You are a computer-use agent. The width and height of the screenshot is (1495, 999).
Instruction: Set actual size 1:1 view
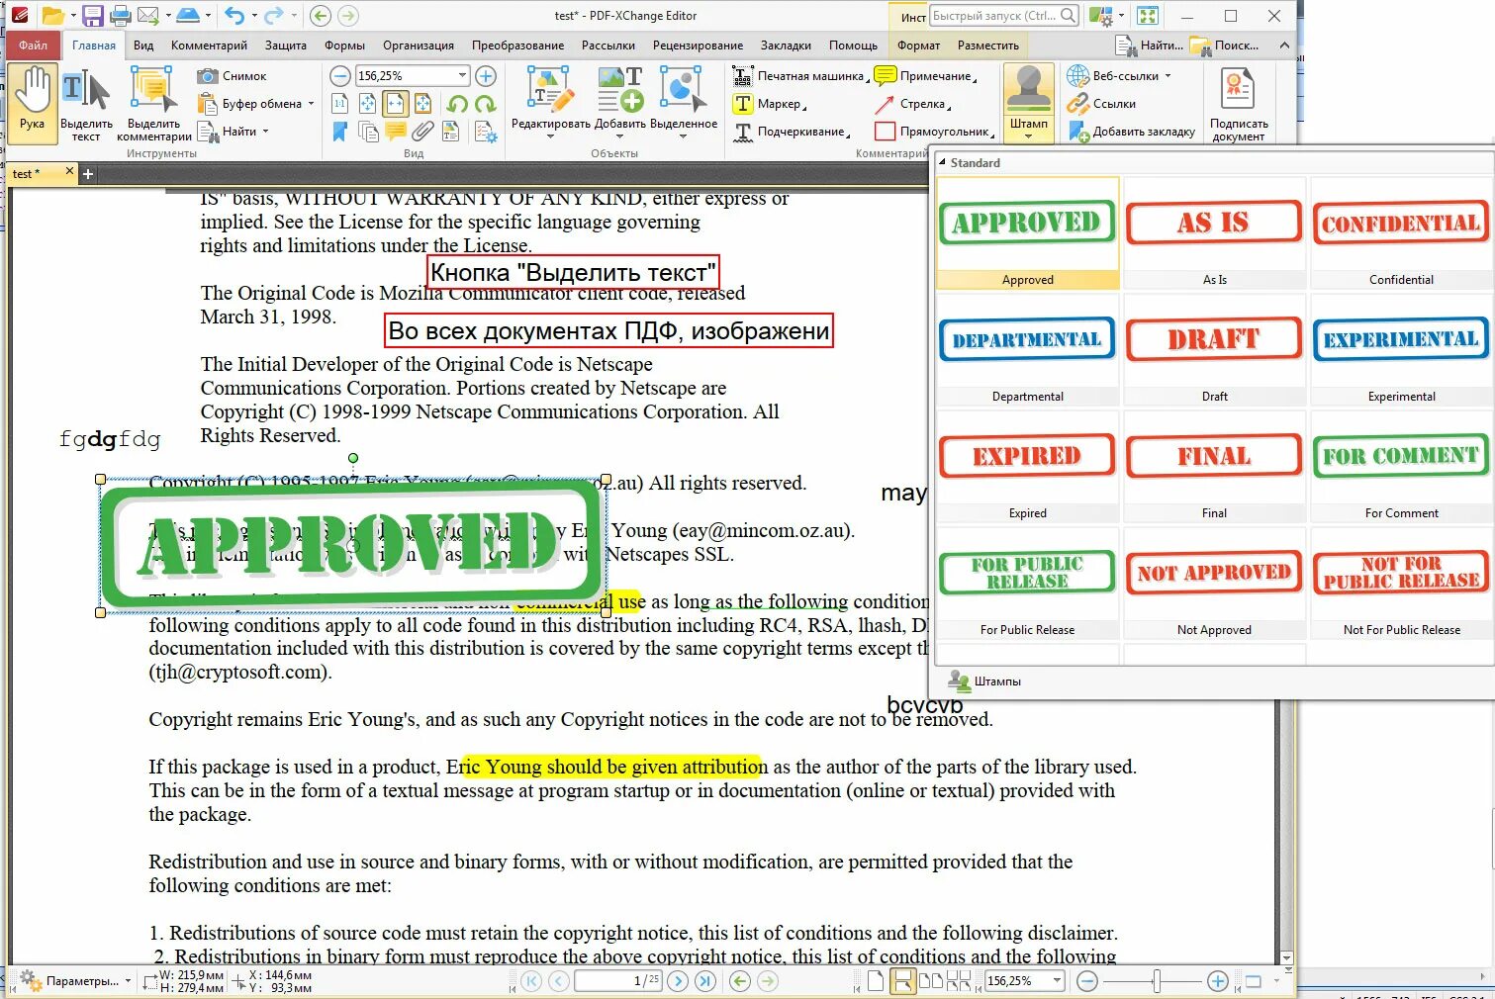click(339, 104)
